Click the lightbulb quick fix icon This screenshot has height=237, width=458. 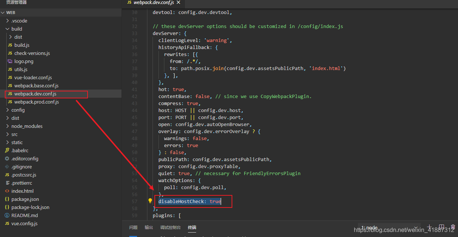150,201
